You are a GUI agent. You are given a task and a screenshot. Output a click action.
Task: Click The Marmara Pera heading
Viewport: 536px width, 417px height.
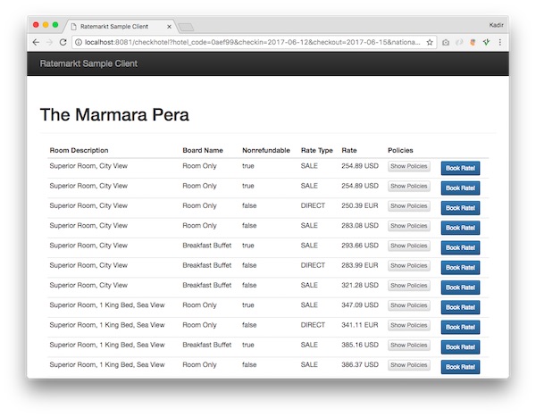[114, 114]
